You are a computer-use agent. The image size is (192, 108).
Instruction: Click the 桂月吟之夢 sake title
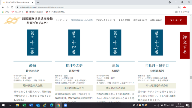pos(74,65)
